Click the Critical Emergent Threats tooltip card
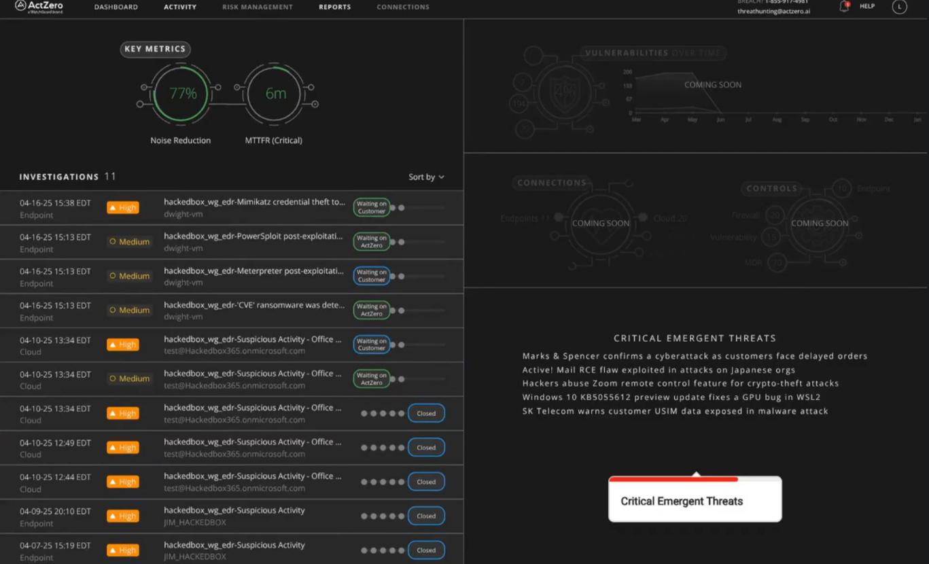929x564 pixels. (x=695, y=501)
